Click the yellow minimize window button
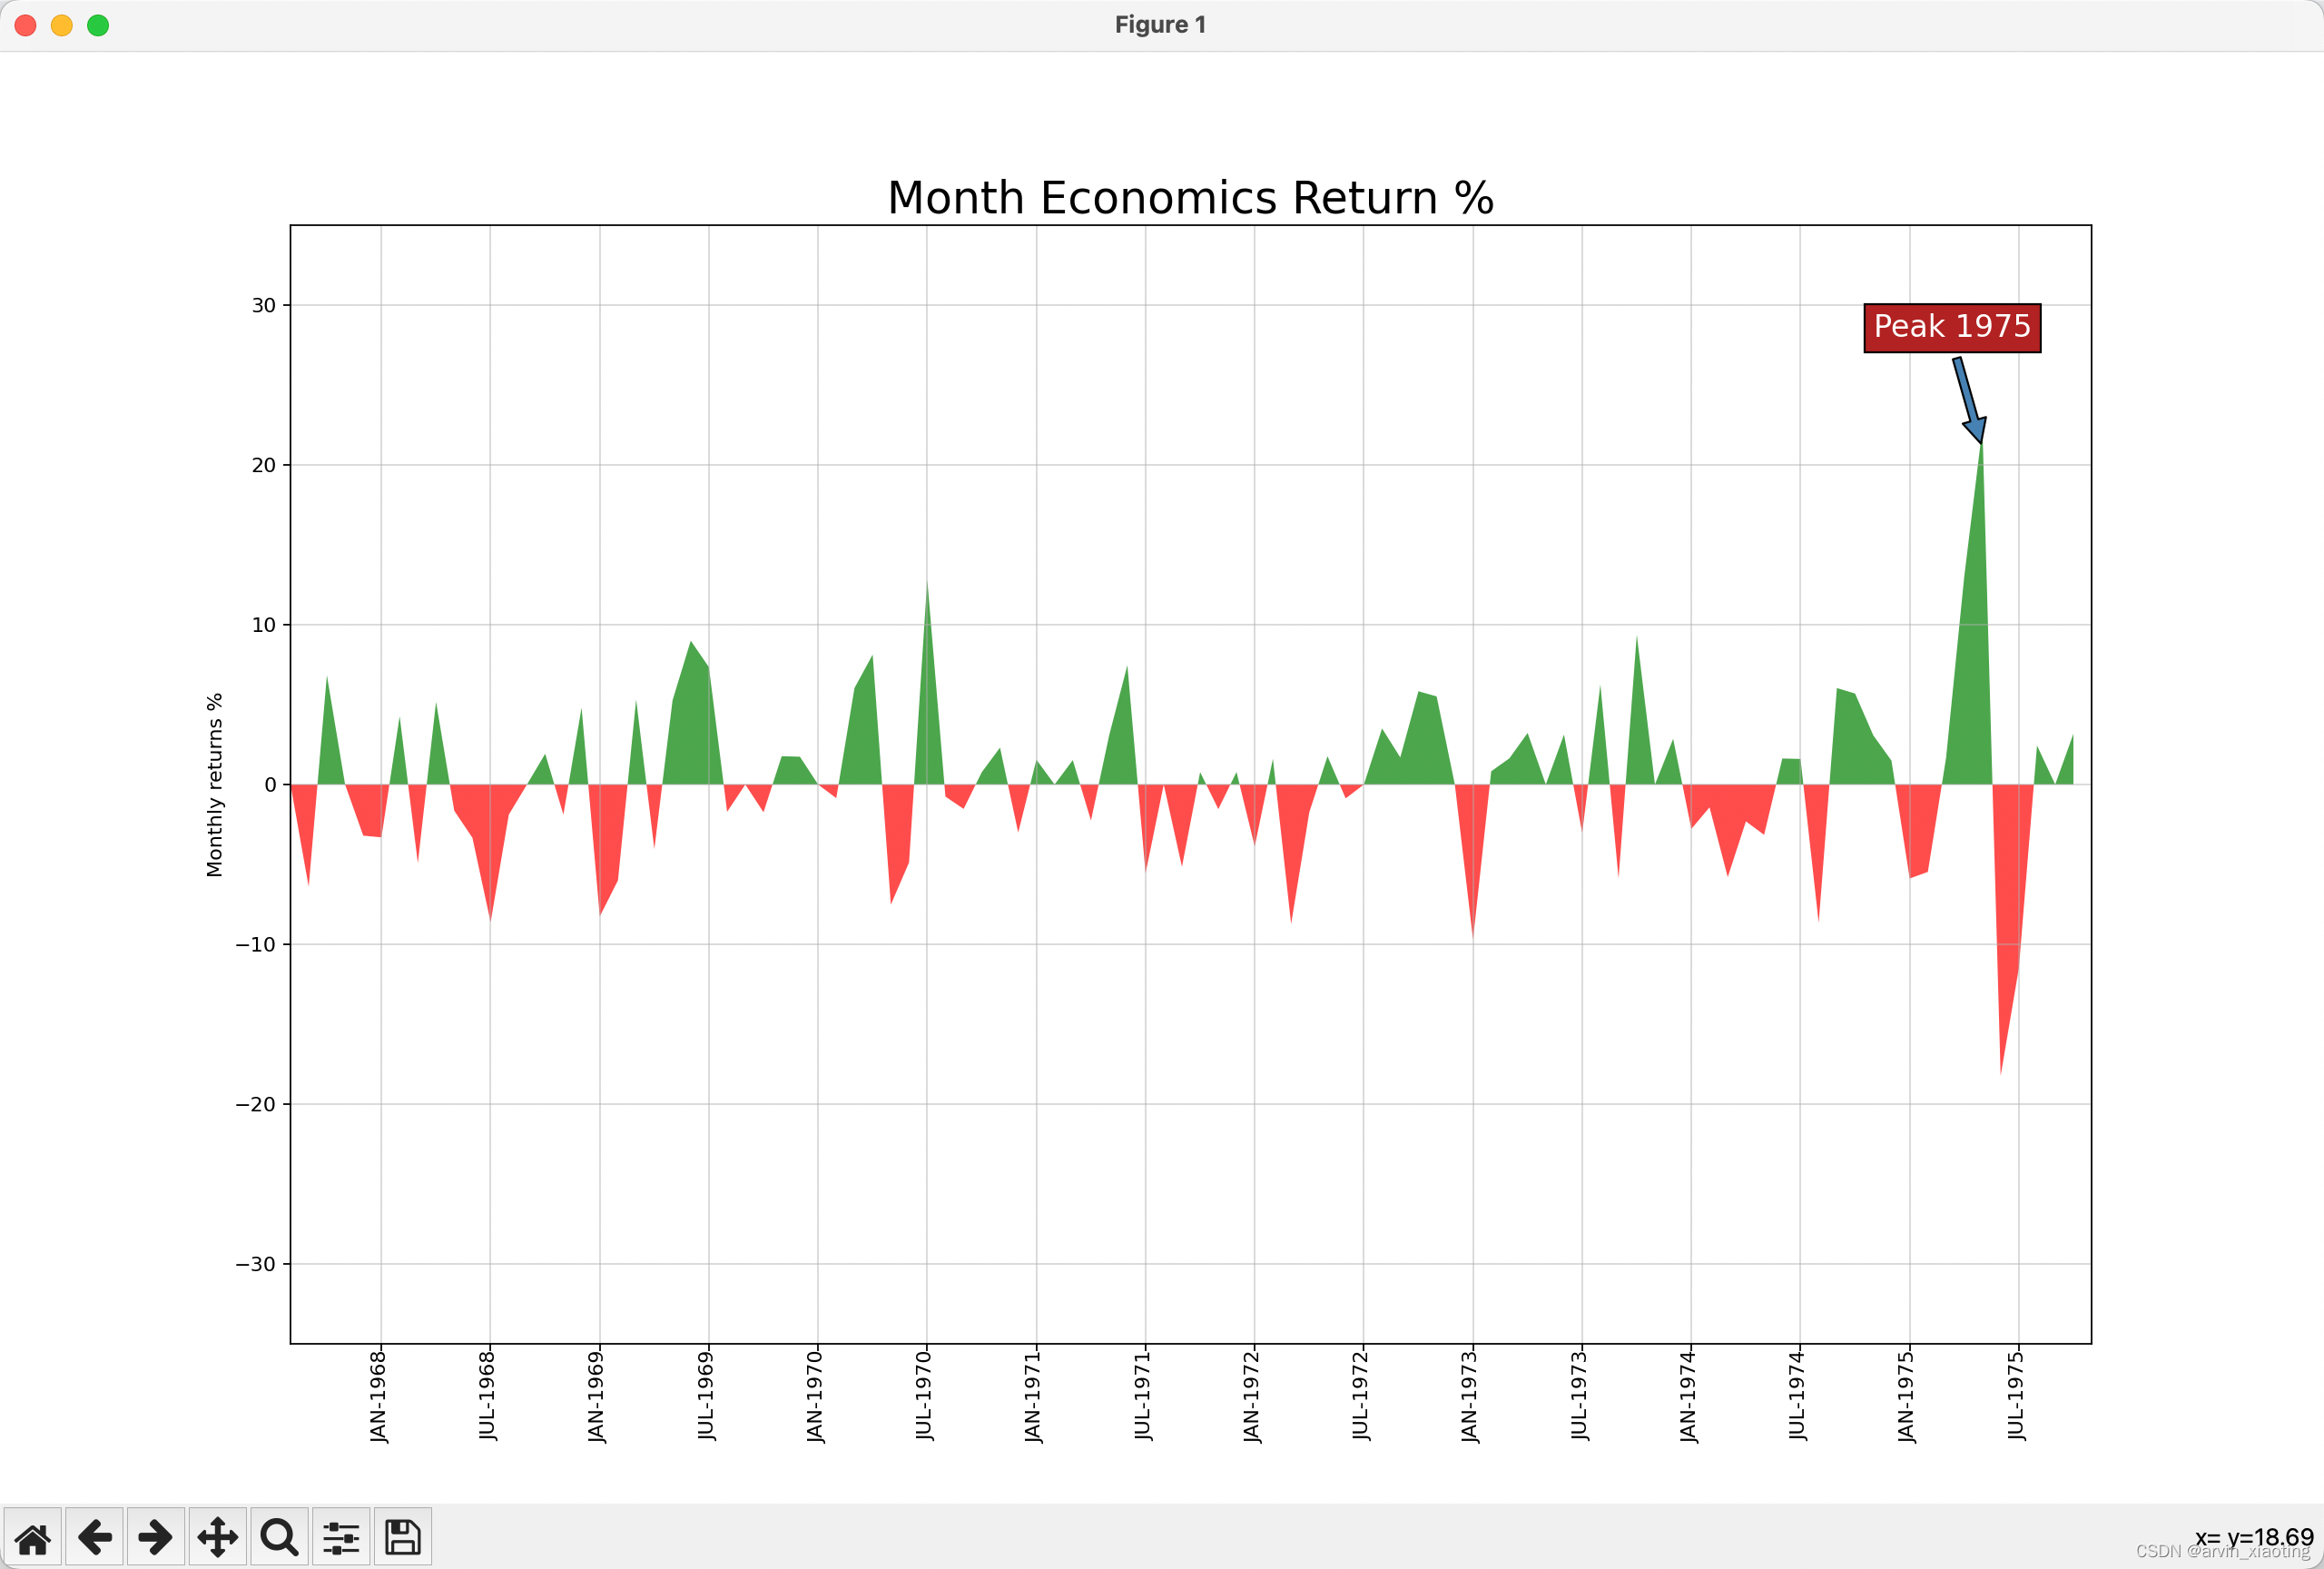Screen dimensions: 2324x1569 62,25
